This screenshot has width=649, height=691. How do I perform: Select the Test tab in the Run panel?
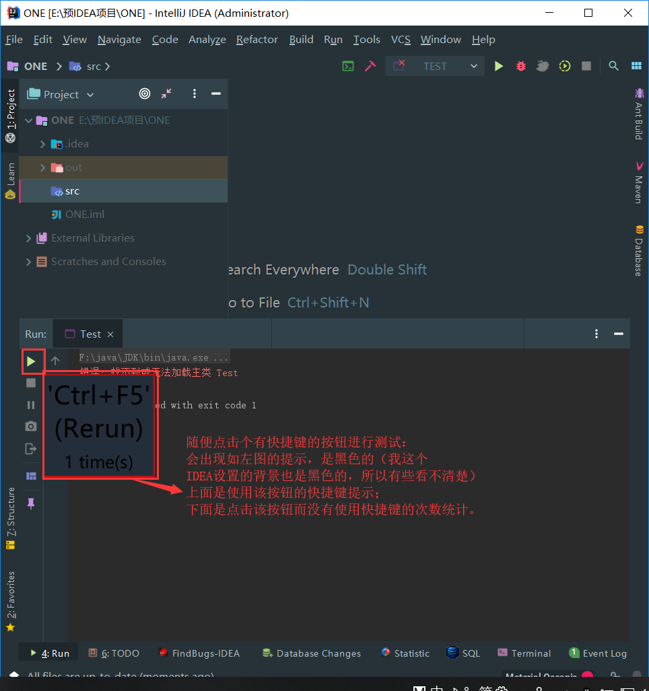88,334
